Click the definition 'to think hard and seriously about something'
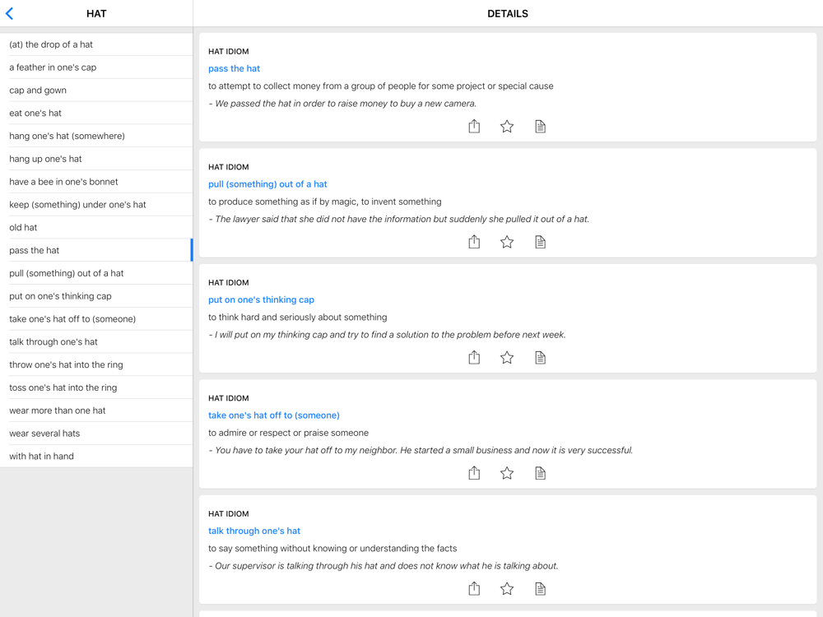Viewport: 823px width, 617px height. [298, 317]
